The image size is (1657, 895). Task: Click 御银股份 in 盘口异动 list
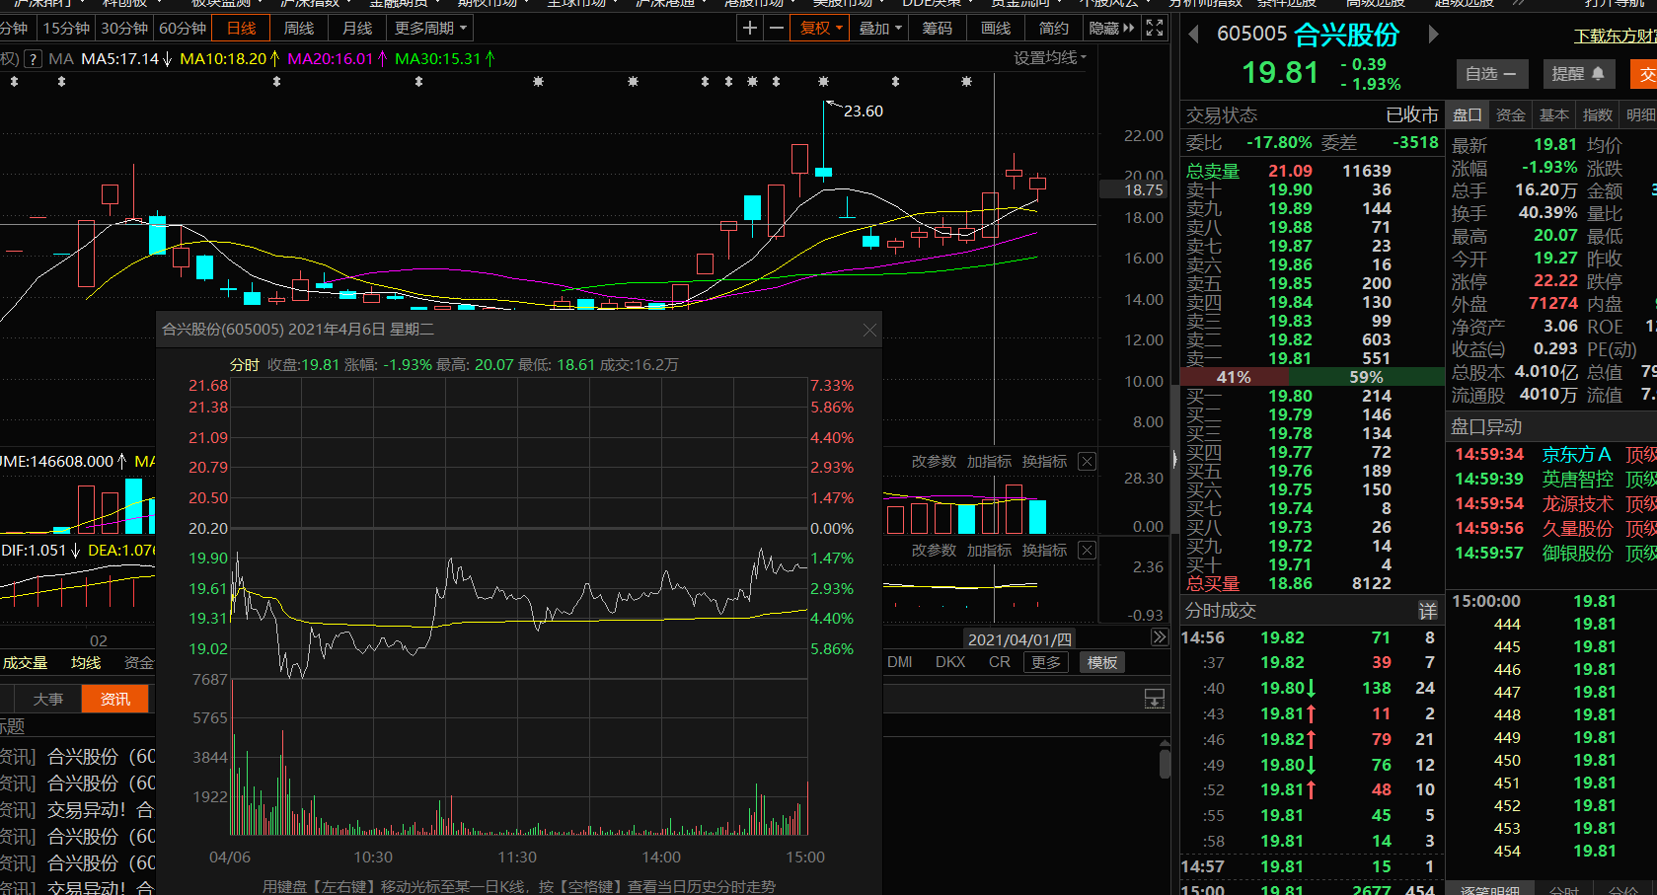(x=1577, y=553)
